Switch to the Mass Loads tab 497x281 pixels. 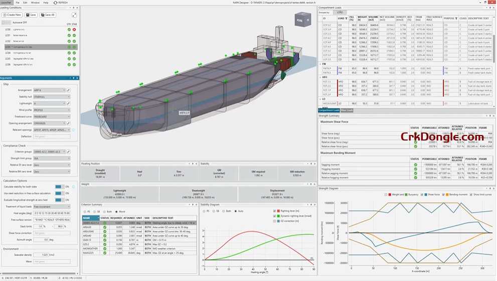348,110
